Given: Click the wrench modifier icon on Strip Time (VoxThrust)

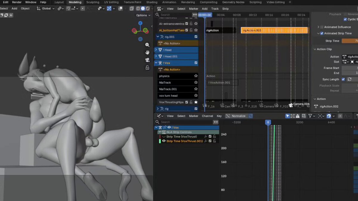Looking at the screenshot, I should (206, 137).
